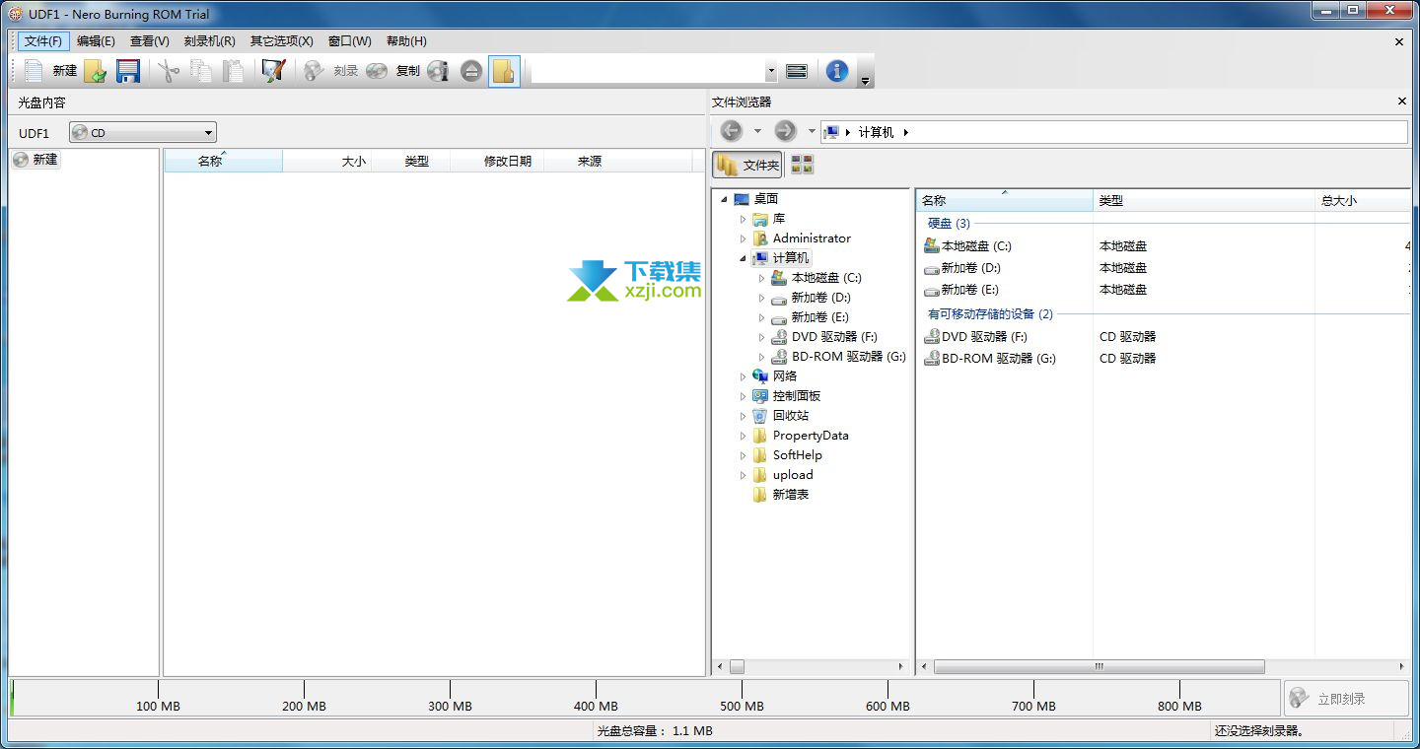The width and height of the screenshot is (1420, 749).
Task: Select the 网络 tree item
Action: (785, 376)
